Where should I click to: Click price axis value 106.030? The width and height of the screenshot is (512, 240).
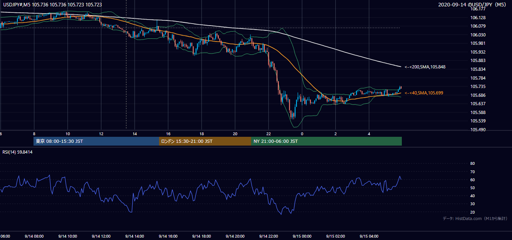tap(478, 35)
